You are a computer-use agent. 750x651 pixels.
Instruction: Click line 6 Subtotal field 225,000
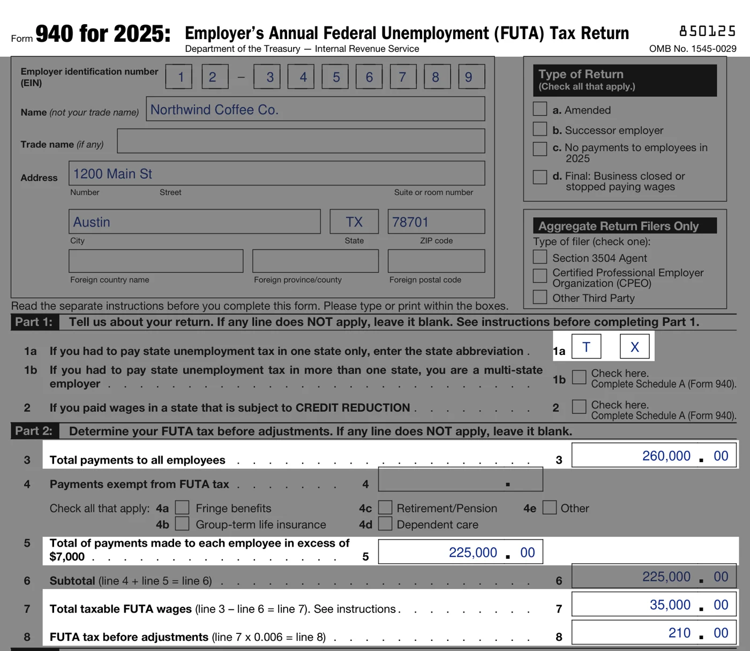point(654,576)
